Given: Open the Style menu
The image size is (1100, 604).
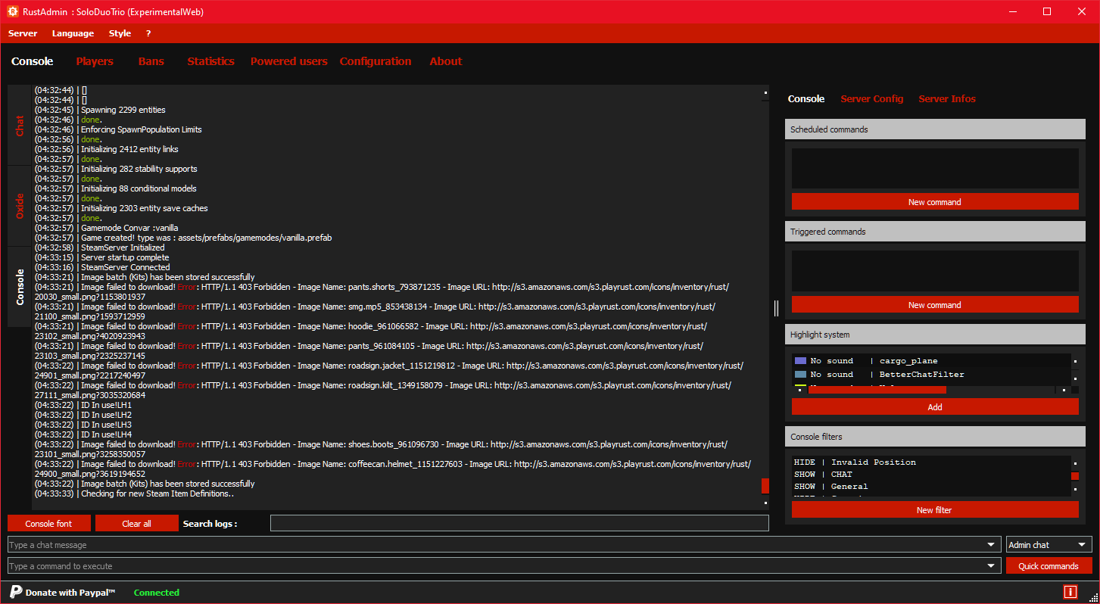Looking at the screenshot, I should tap(120, 33).
